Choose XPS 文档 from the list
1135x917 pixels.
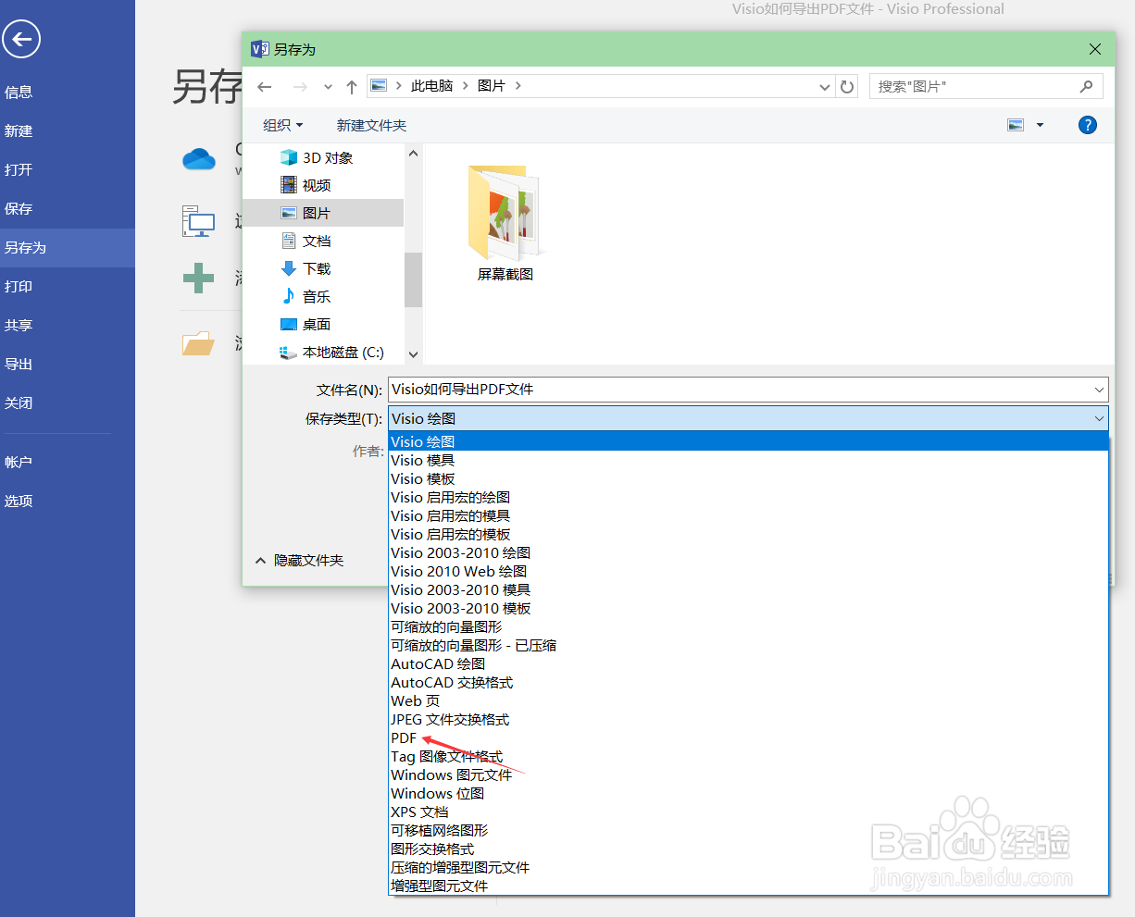pos(748,812)
